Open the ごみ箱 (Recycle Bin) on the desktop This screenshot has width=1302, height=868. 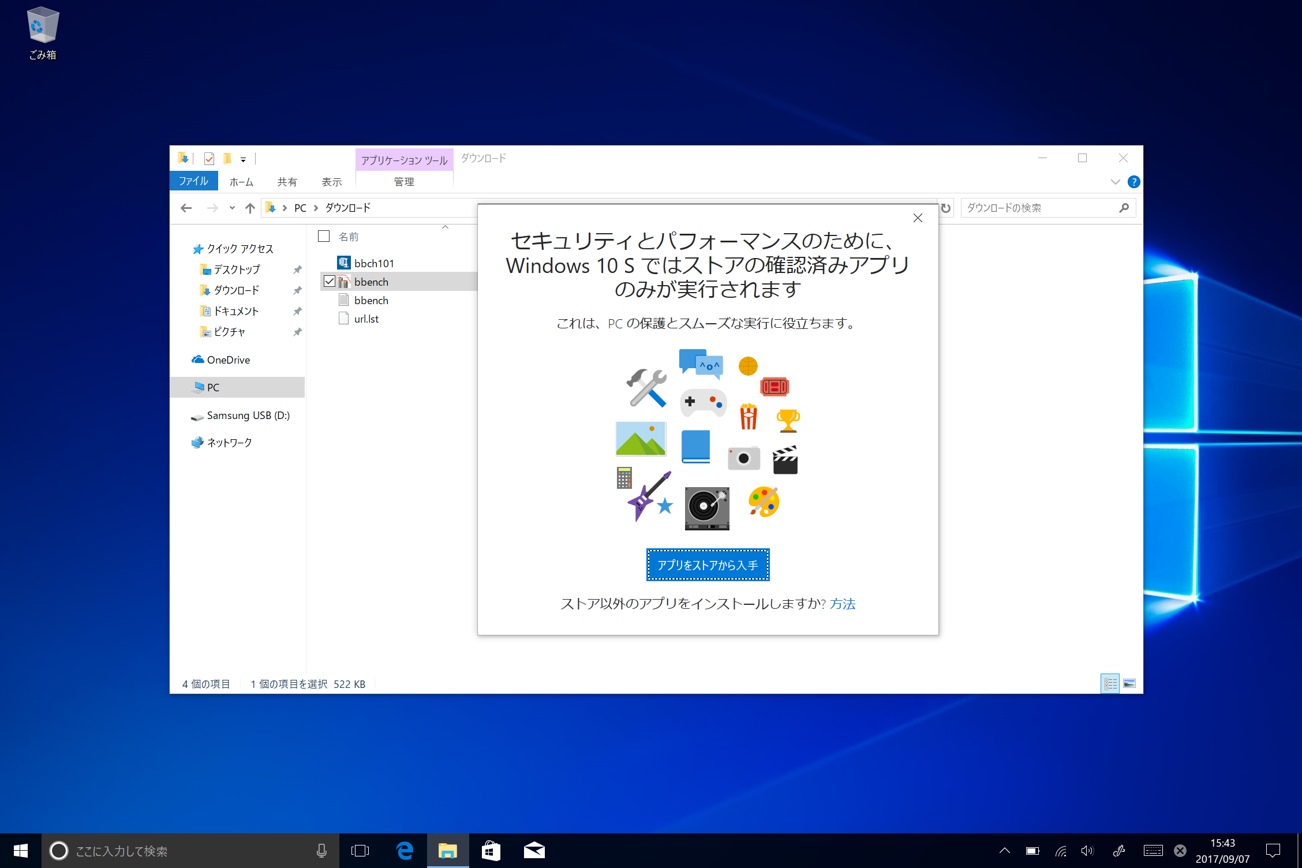pos(42,26)
